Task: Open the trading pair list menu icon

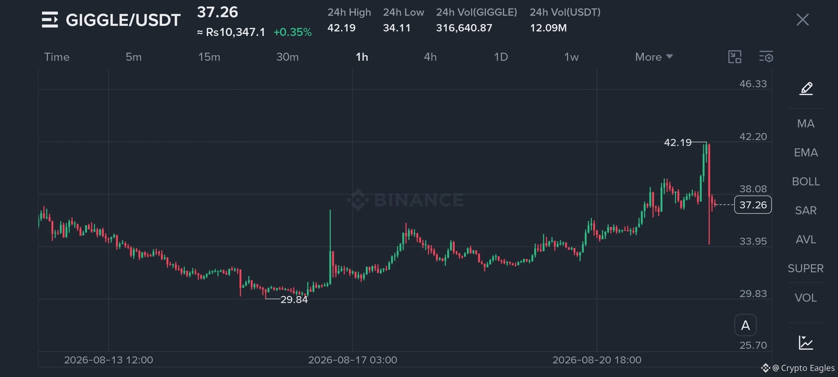Action: [50, 20]
